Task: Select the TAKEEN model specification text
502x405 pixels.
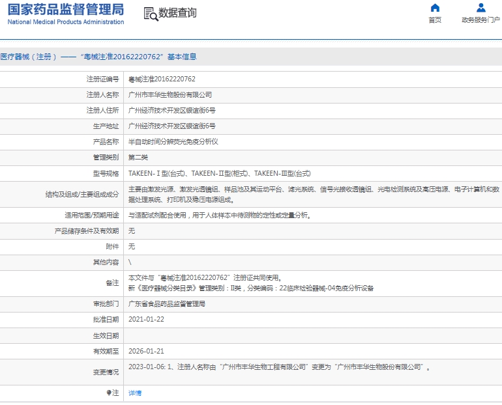Action: tap(219, 173)
